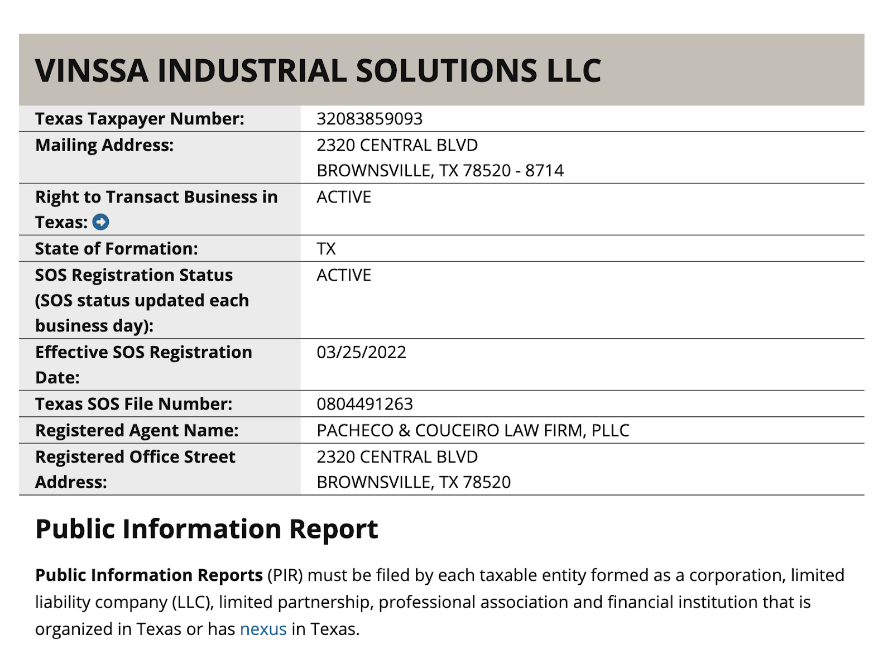This screenshot has height=654, width=893.
Task: Click the Texas SOS File Number 0804491263
Action: [364, 404]
